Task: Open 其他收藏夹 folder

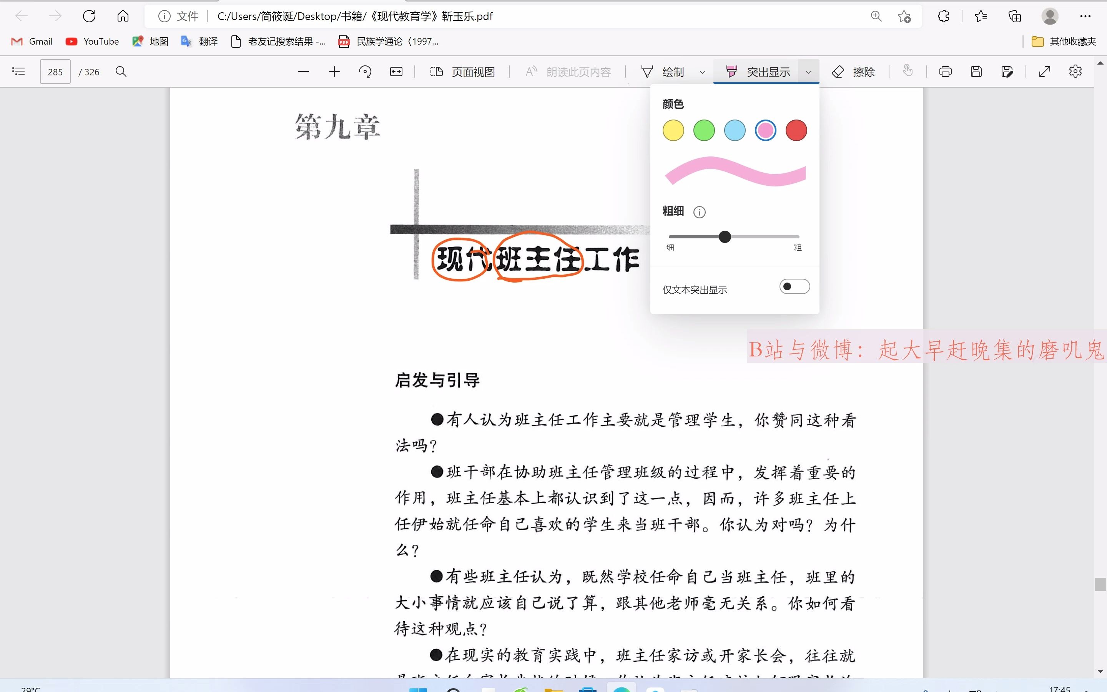Action: [1064, 42]
